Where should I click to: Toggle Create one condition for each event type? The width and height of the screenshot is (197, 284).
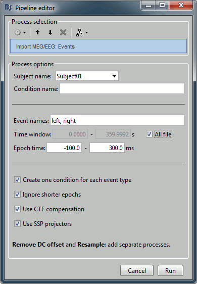(x=17, y=180)
